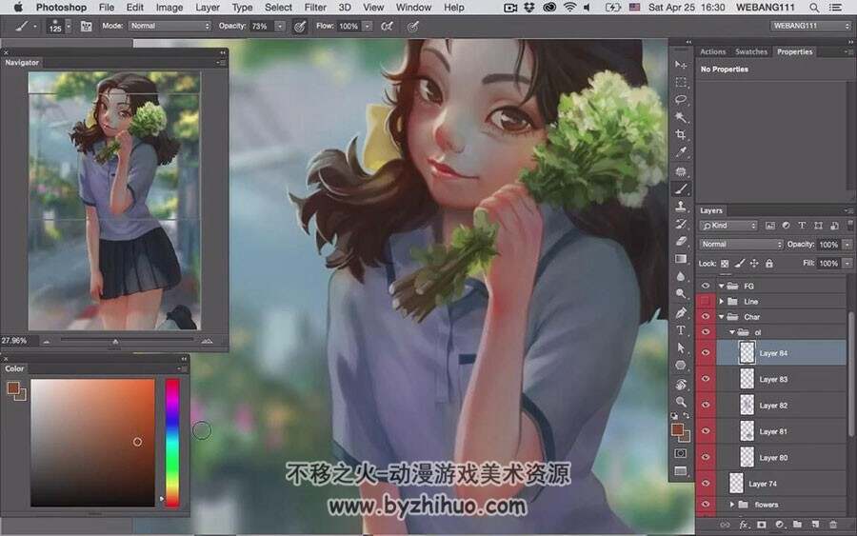Toggle pressure for size in options bar
The image size is (857, 536).
tap(412, 26)
